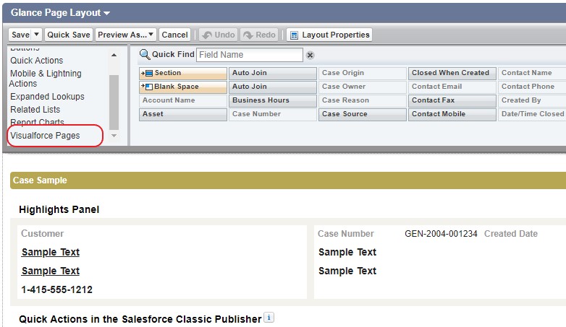
Task: Select Related Lists category
Action: coord(35,110)
